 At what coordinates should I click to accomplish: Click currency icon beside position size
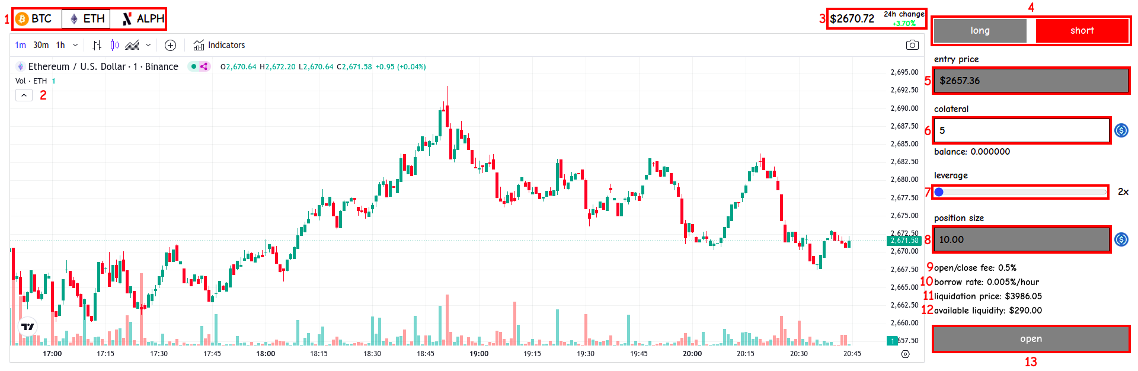click(x=1121, y=239)
